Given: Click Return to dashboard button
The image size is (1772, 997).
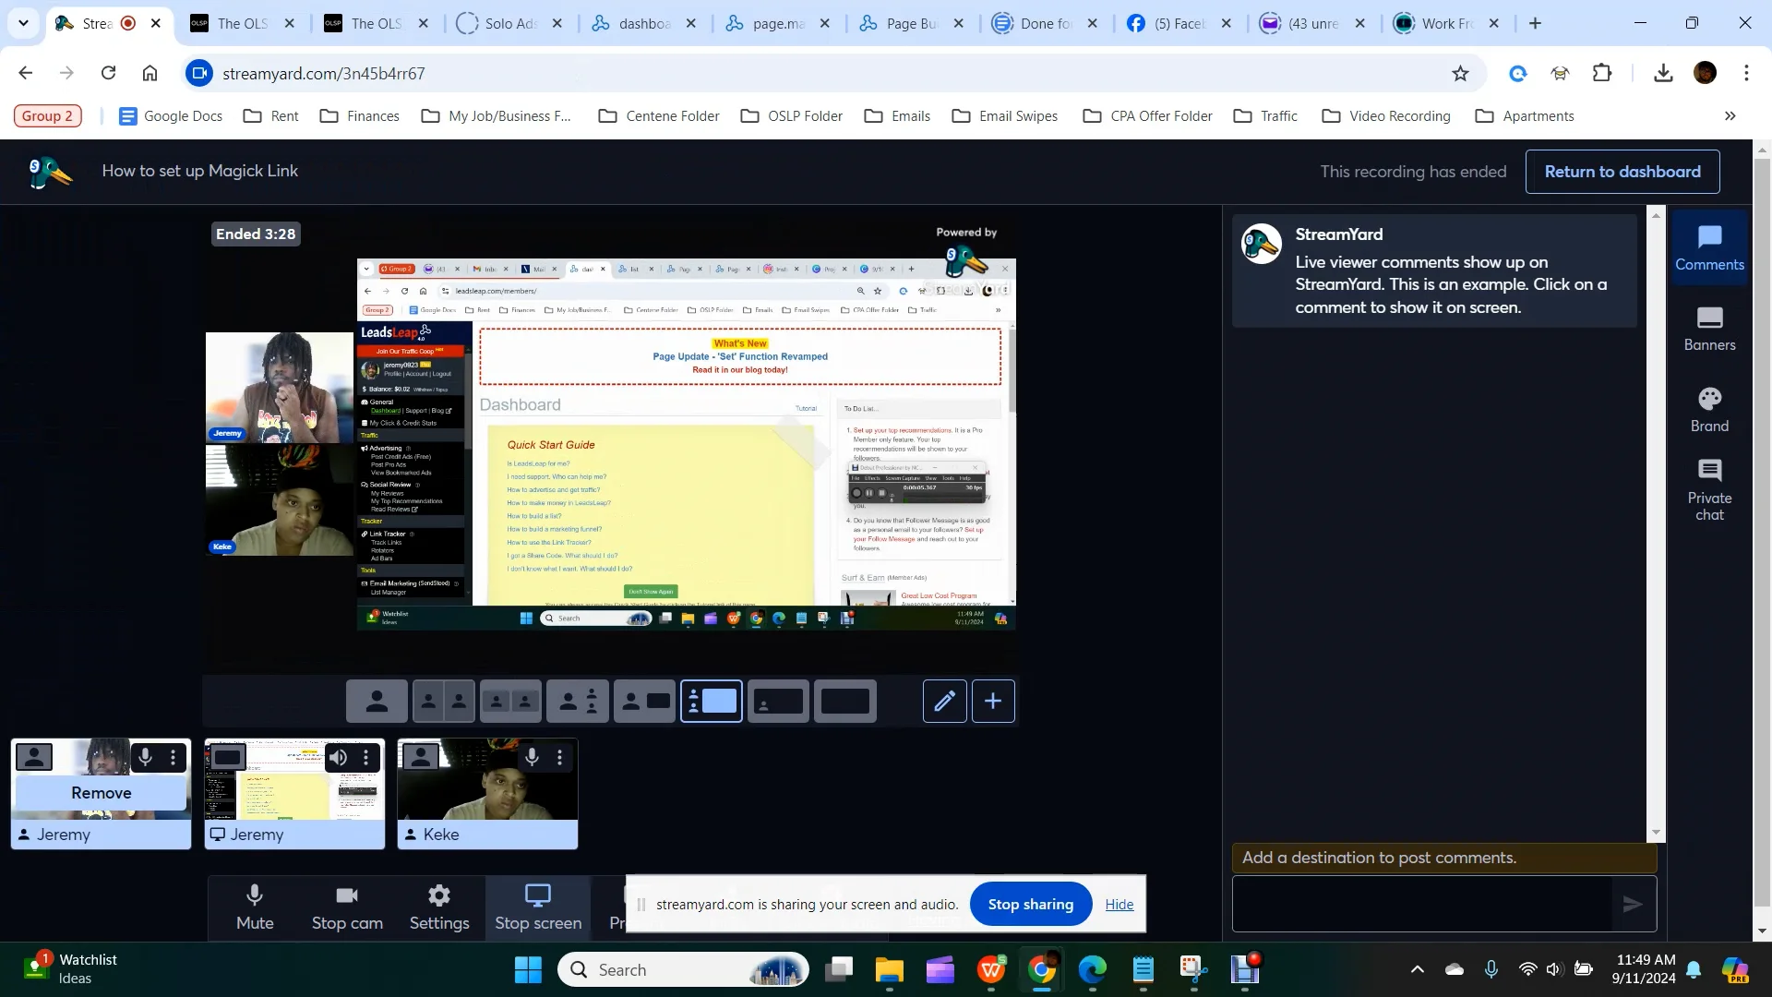Looking at the screenshot, I should (x=1622, y=172).
